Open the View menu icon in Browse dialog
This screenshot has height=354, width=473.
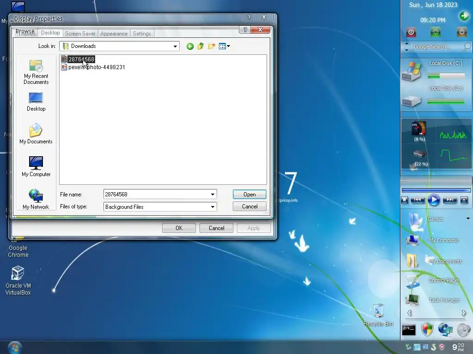pyautogui.click(x=224, y=47)
